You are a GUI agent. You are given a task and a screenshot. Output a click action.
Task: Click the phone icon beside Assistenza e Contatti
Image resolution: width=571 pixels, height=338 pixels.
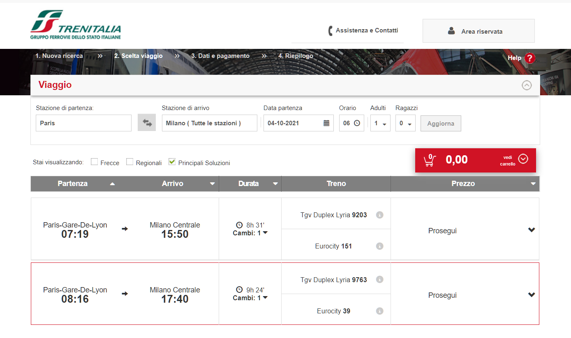click(330, 31)
